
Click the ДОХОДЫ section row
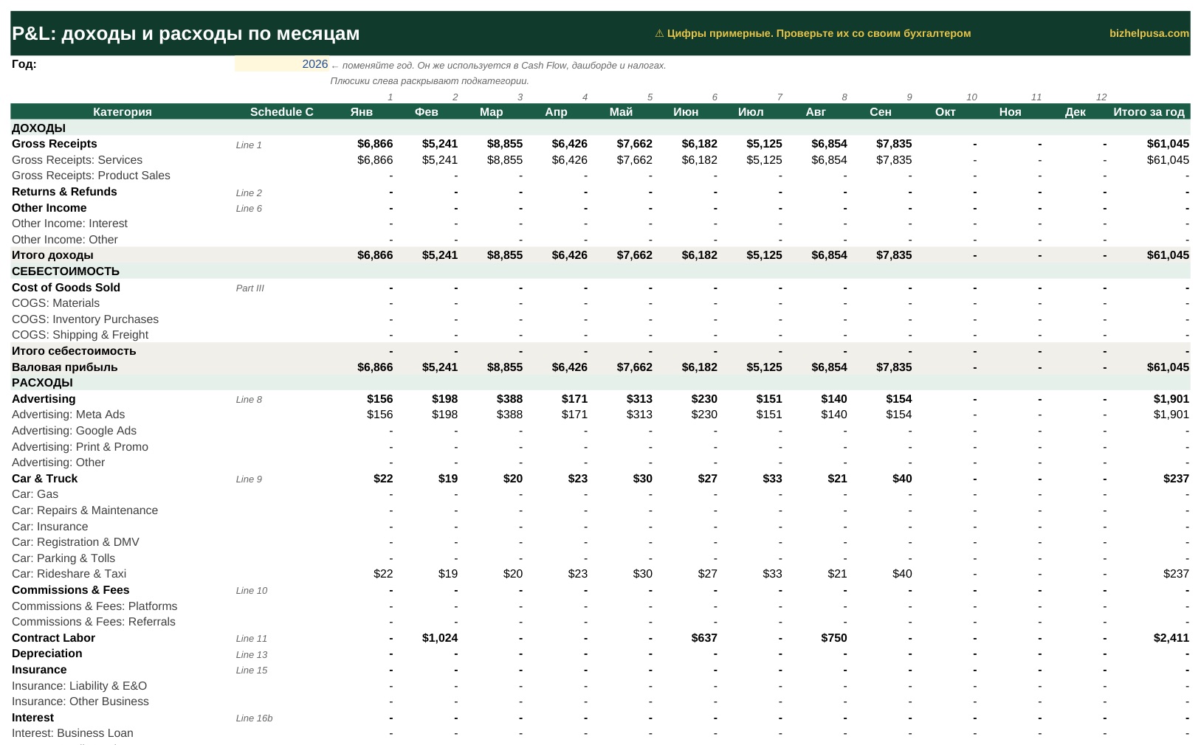tap(600, 128)
